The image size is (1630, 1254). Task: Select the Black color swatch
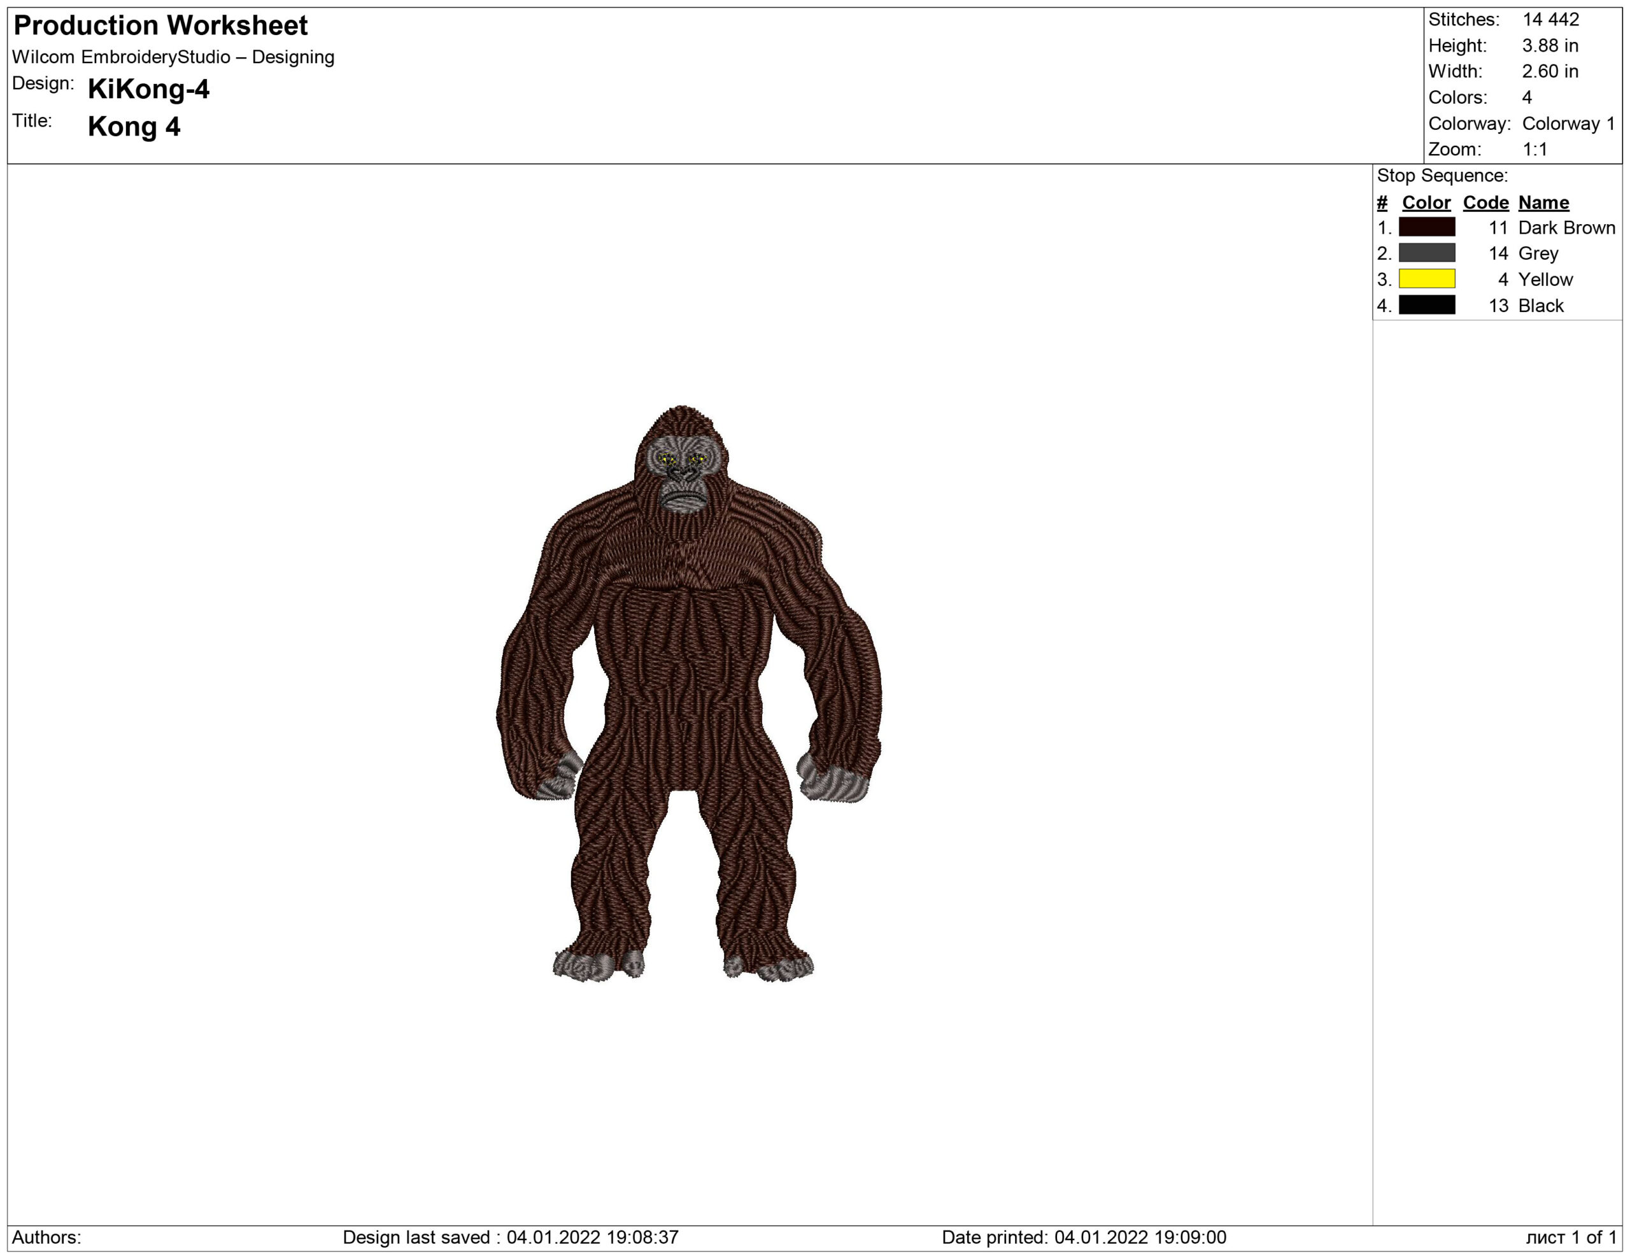1426,305
